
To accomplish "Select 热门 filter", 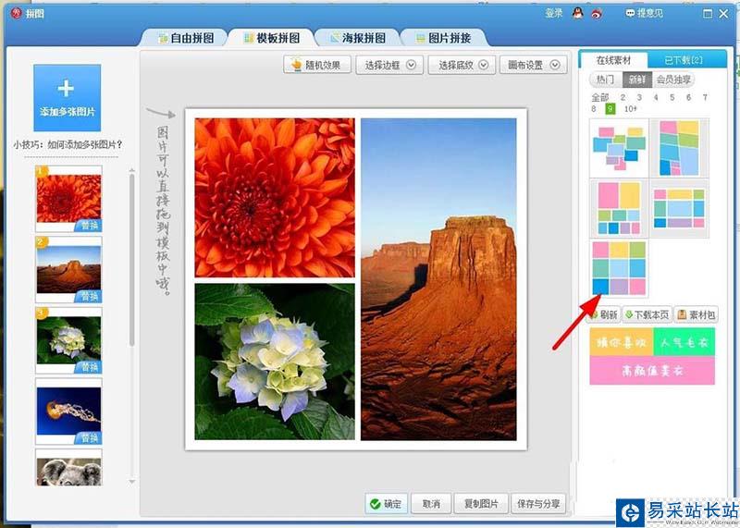I will 606,80.
